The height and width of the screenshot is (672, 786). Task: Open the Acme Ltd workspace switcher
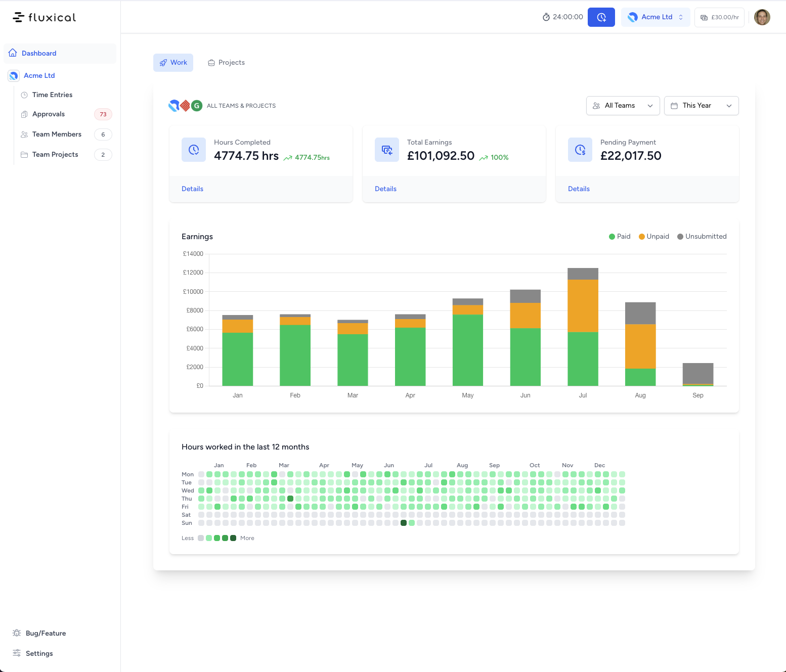pyautogui.click(x=656, y=17)
